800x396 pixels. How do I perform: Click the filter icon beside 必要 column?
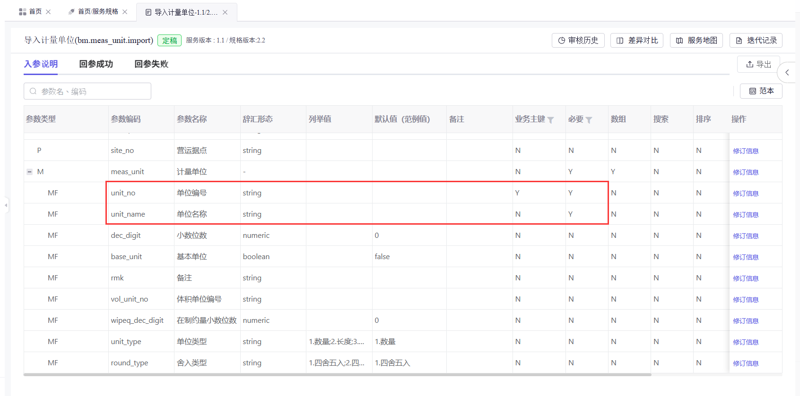click(x=589, y=120)
